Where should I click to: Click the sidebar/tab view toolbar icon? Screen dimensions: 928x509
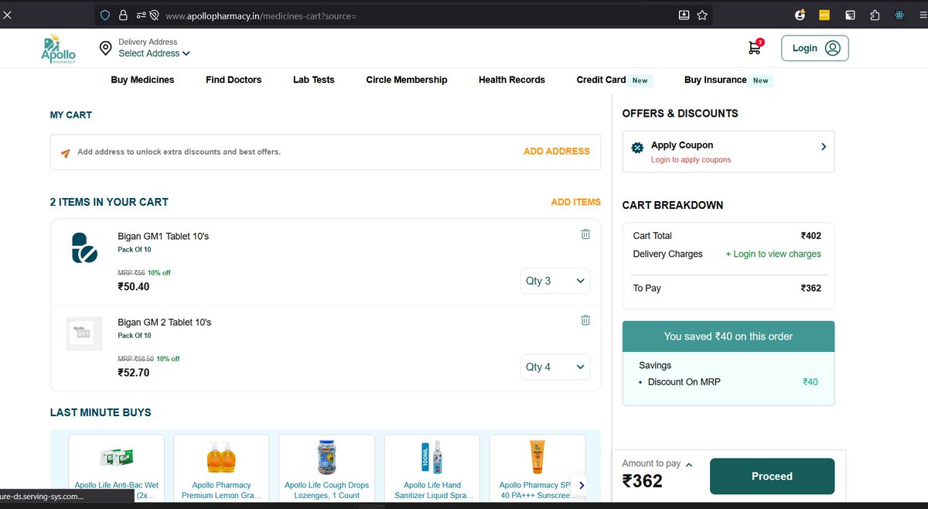850,15
